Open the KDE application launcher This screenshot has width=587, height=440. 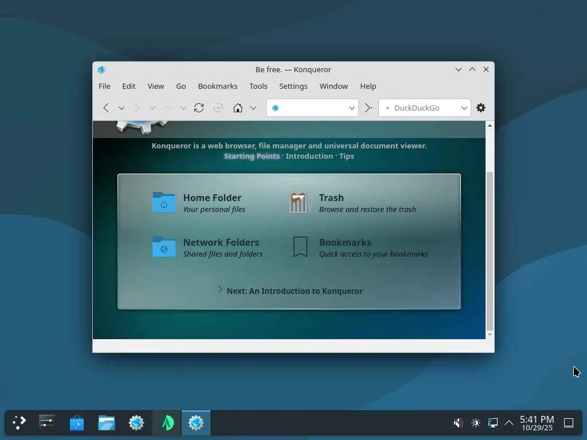pos(19,423)
